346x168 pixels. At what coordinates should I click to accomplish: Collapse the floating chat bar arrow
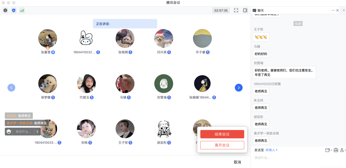(37, 132)
